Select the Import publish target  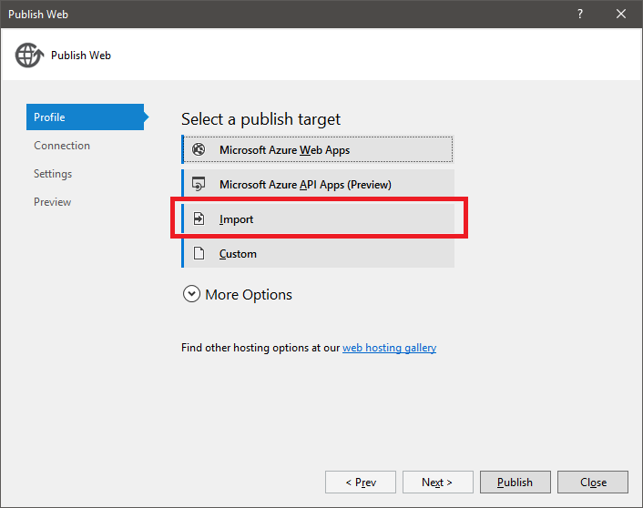pos(318,218)
